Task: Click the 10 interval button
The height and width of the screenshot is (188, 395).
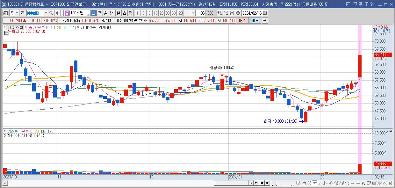Action: click(155, 13)
